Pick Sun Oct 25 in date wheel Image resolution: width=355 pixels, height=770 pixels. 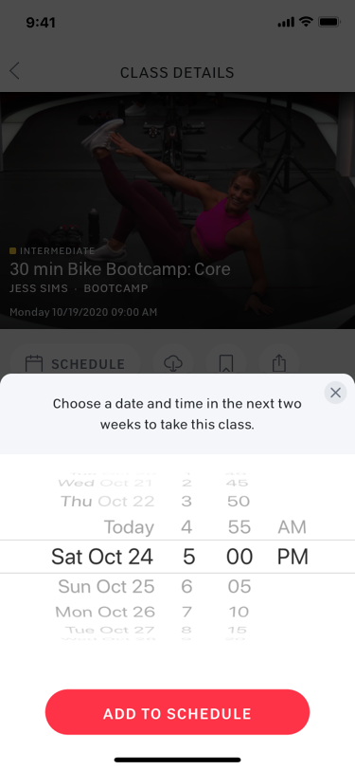coord(106,586)
